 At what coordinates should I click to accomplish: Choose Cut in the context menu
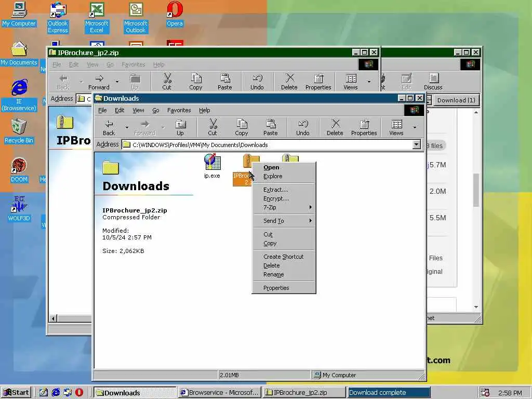click(x=284, y=234)
